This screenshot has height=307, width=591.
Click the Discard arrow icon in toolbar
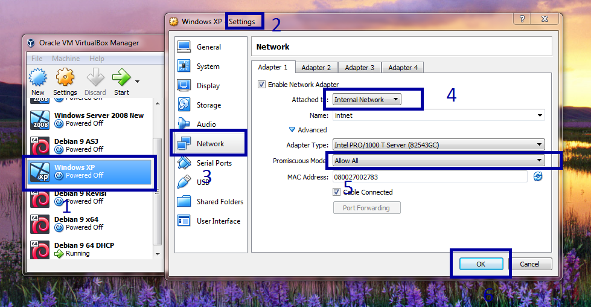[95, 77]
